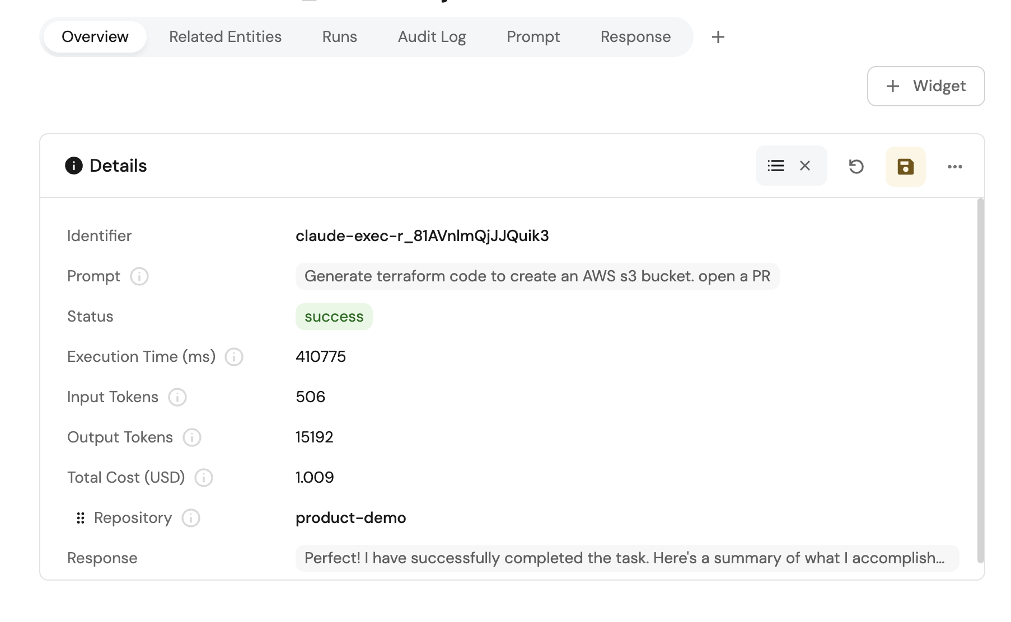Click info icon beside Execution Time

234,357
